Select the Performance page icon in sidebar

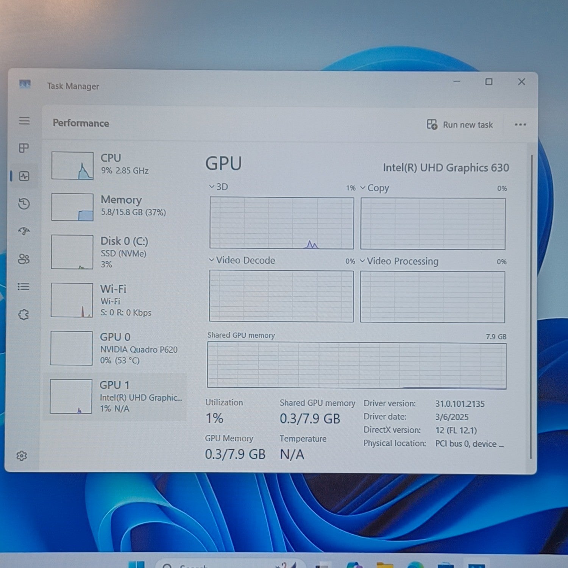24,176
